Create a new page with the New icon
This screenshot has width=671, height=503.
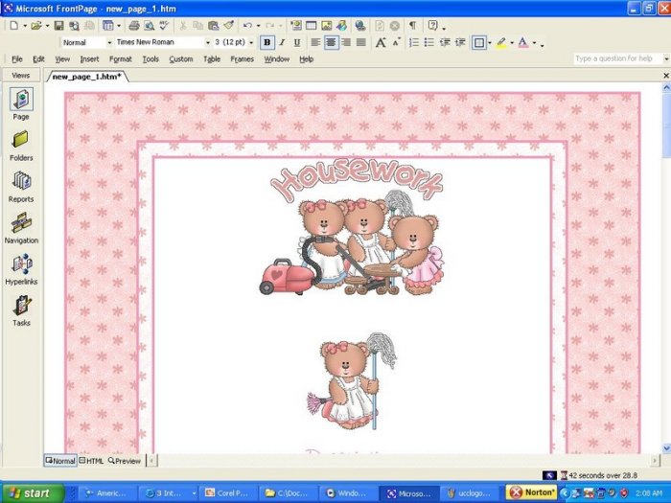14,26
